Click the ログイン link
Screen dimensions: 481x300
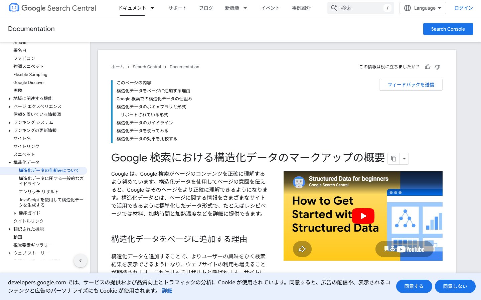(x=463, y=8)
